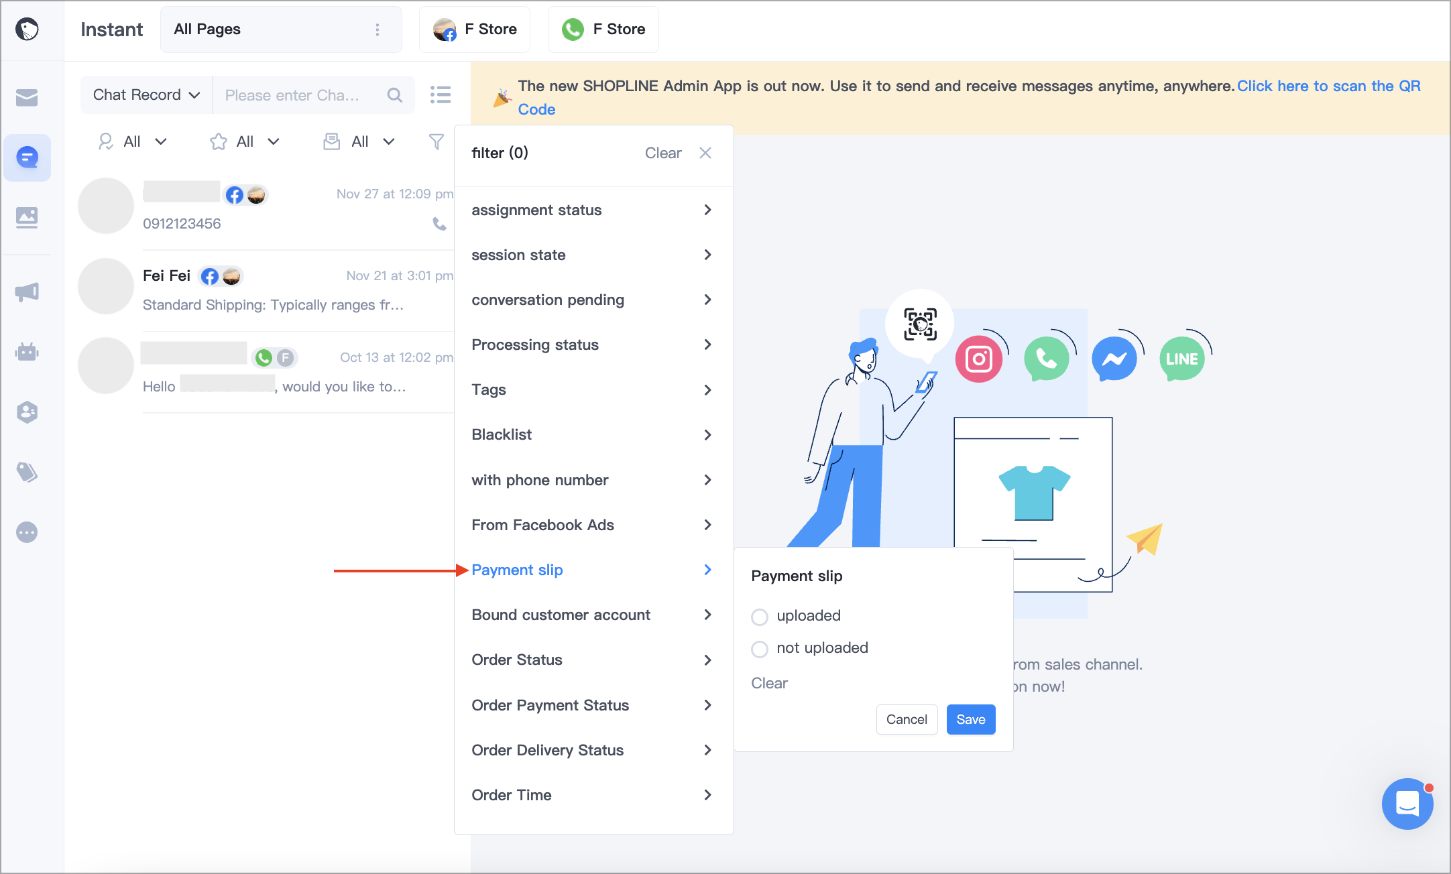Open the chatbot robot sidebar icon
The width and height of the screenshot is (1451, 874).
(x=27, y=351)
